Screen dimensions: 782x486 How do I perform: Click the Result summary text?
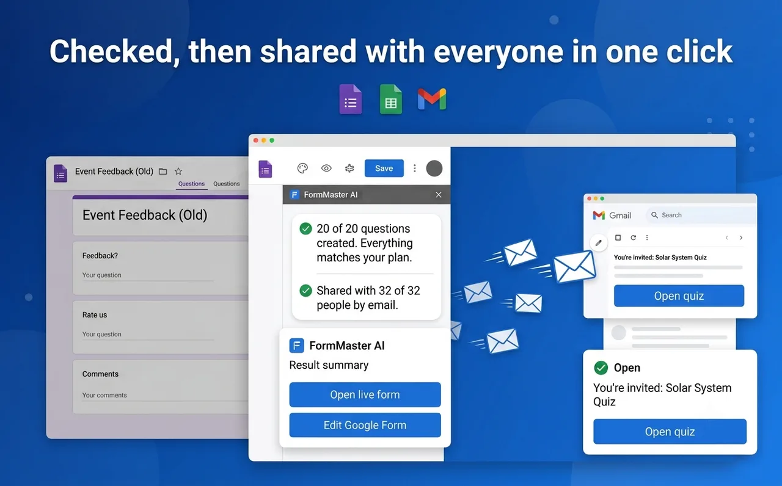[329, 365]
